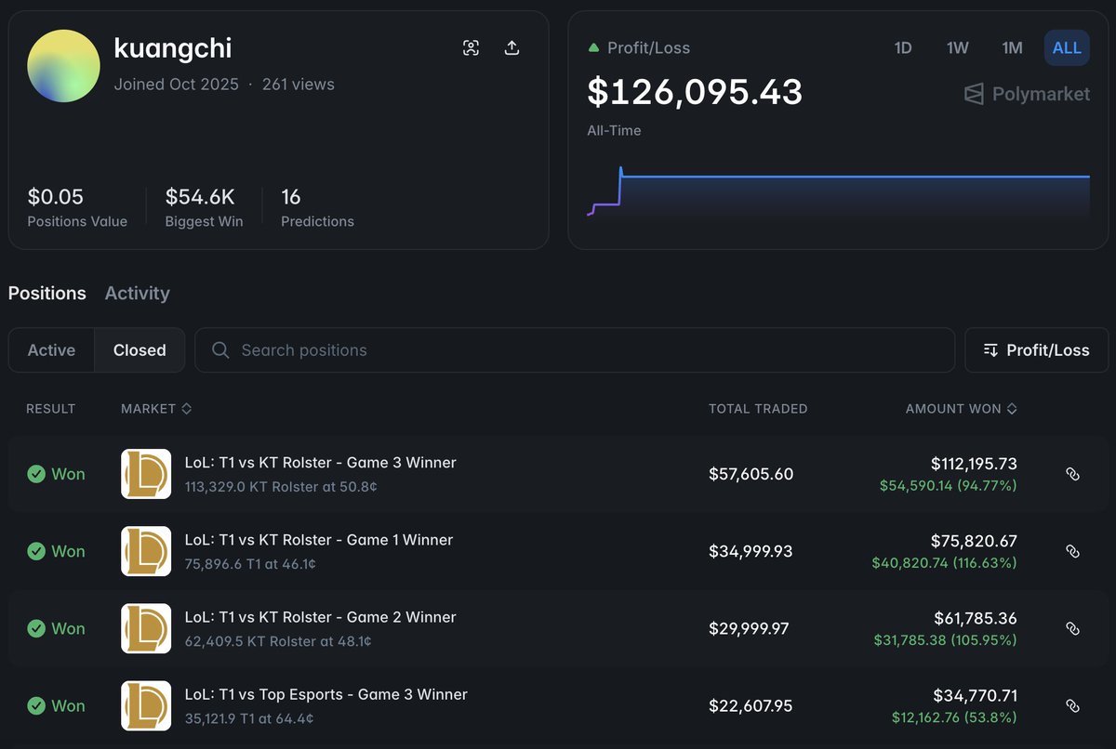
Task: Sort by the MARKET column
Action: tap(156, 409)
